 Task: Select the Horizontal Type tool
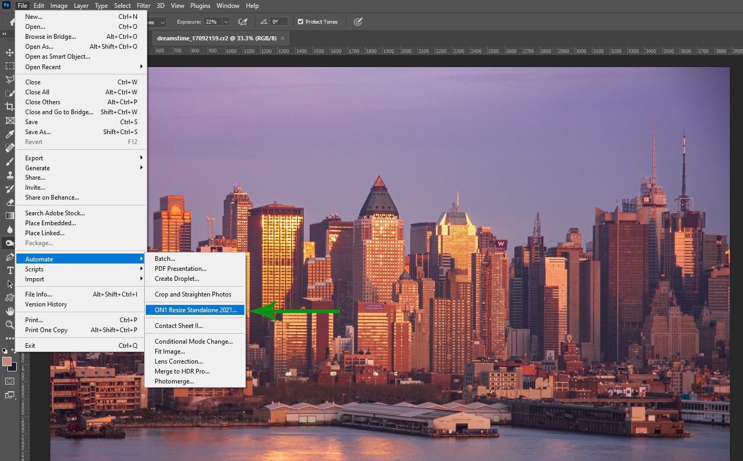point(9,270)
